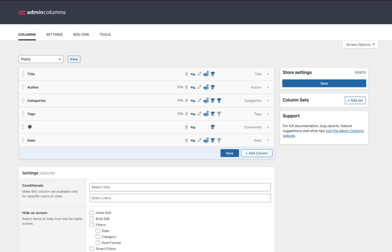
Task: Expand the Screen Options panel
Action: click(360, 45)
